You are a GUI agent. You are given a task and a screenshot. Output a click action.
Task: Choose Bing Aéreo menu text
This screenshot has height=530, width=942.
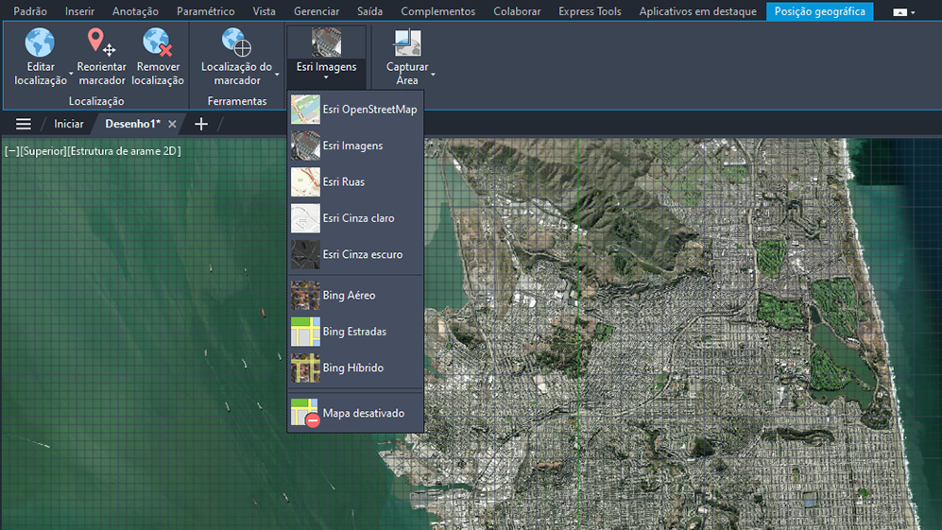[349, 296]
